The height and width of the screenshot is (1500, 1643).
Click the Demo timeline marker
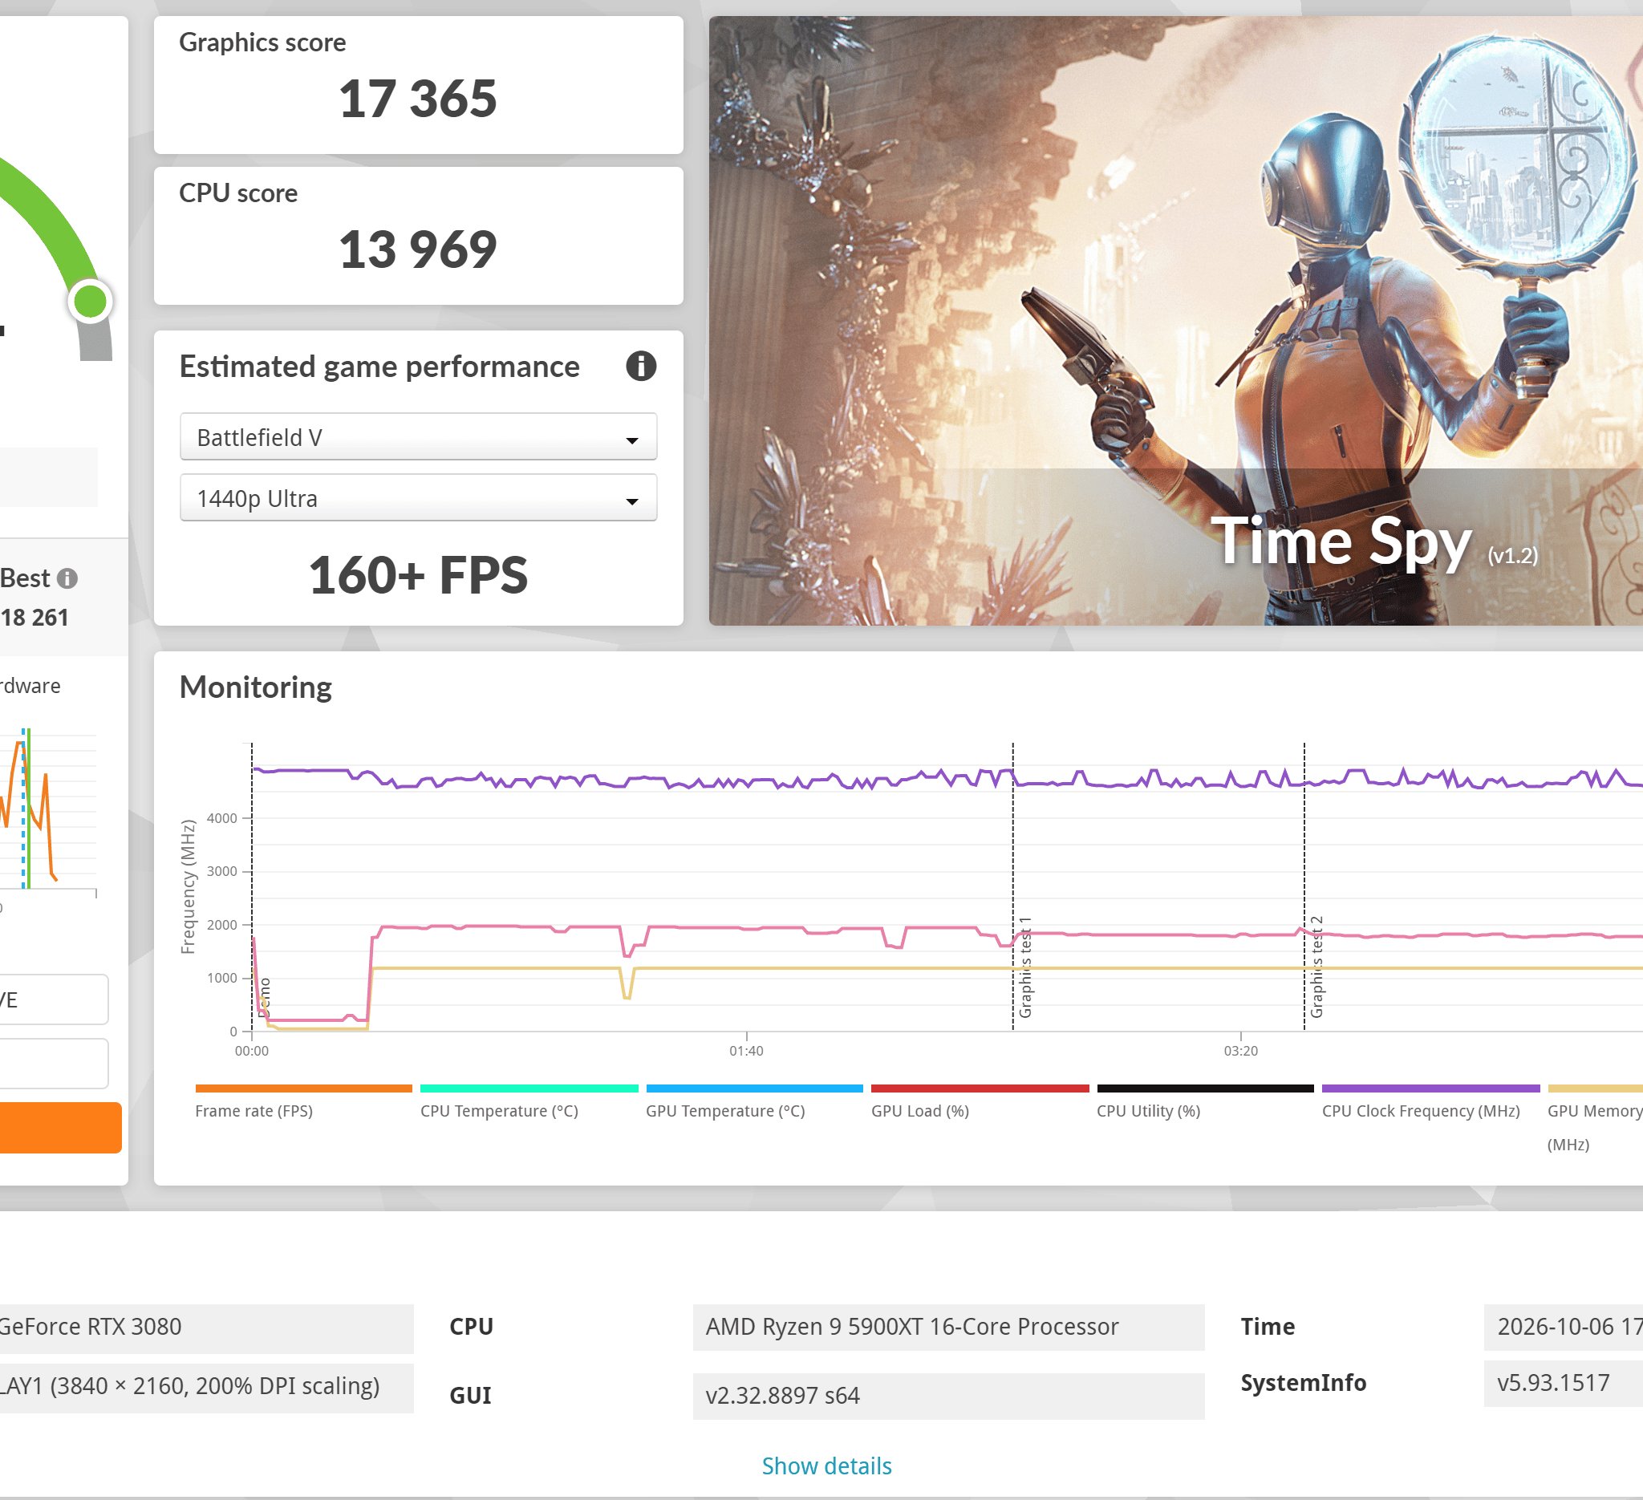(263, 998)
